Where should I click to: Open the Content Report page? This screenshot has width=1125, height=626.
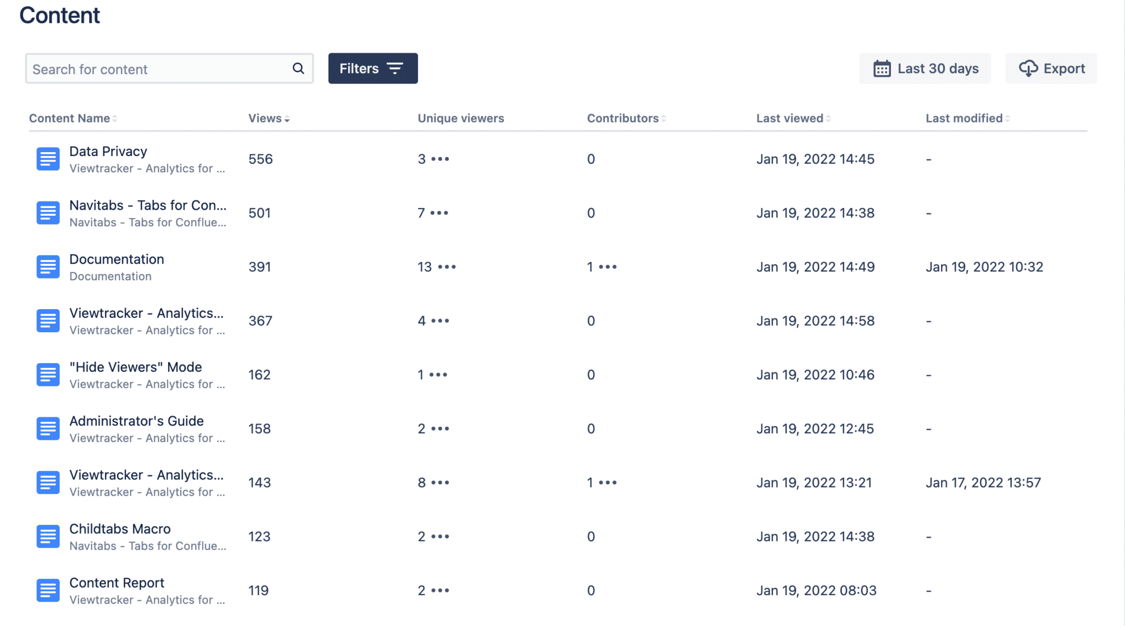[x=116, y=582]
